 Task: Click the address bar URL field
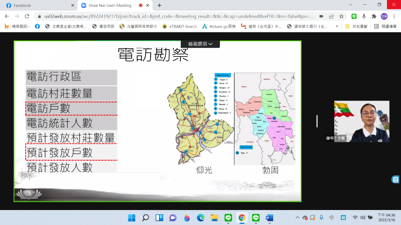click(x=179, y=16)
